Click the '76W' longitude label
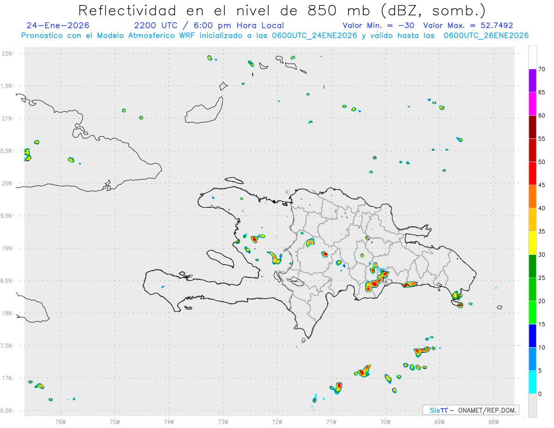Image resolution: width=554 pixels, height=428 pixels. point(60,422)
